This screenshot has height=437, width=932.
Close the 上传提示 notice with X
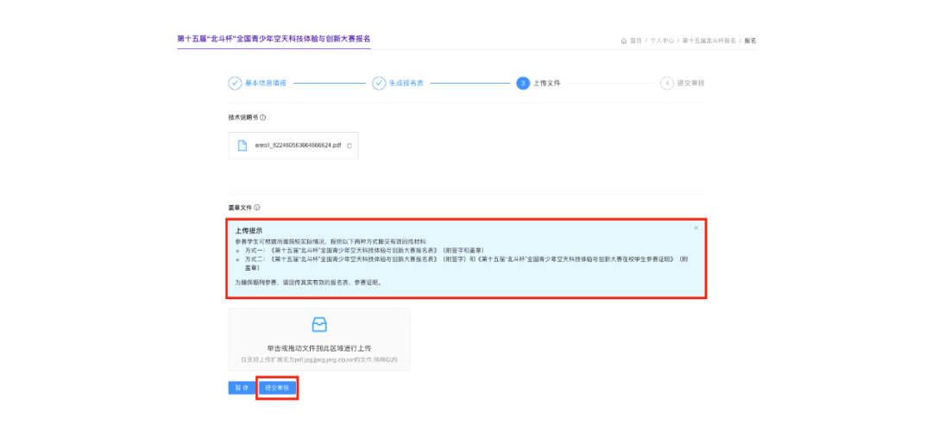click(696, 228)
